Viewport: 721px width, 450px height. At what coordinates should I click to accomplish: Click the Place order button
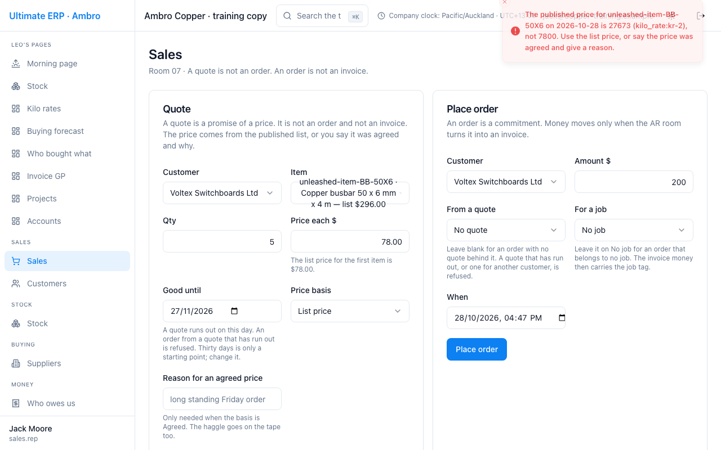click(x=477, y=349)
